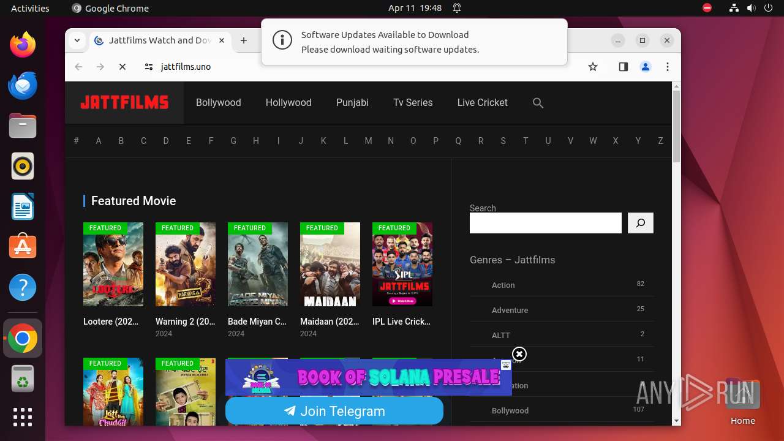Image resolution: width=784 pixels, height=441 pixels.
Task: Filter movies by letter M
Action: pyautogui.click(x=368, y=141)
